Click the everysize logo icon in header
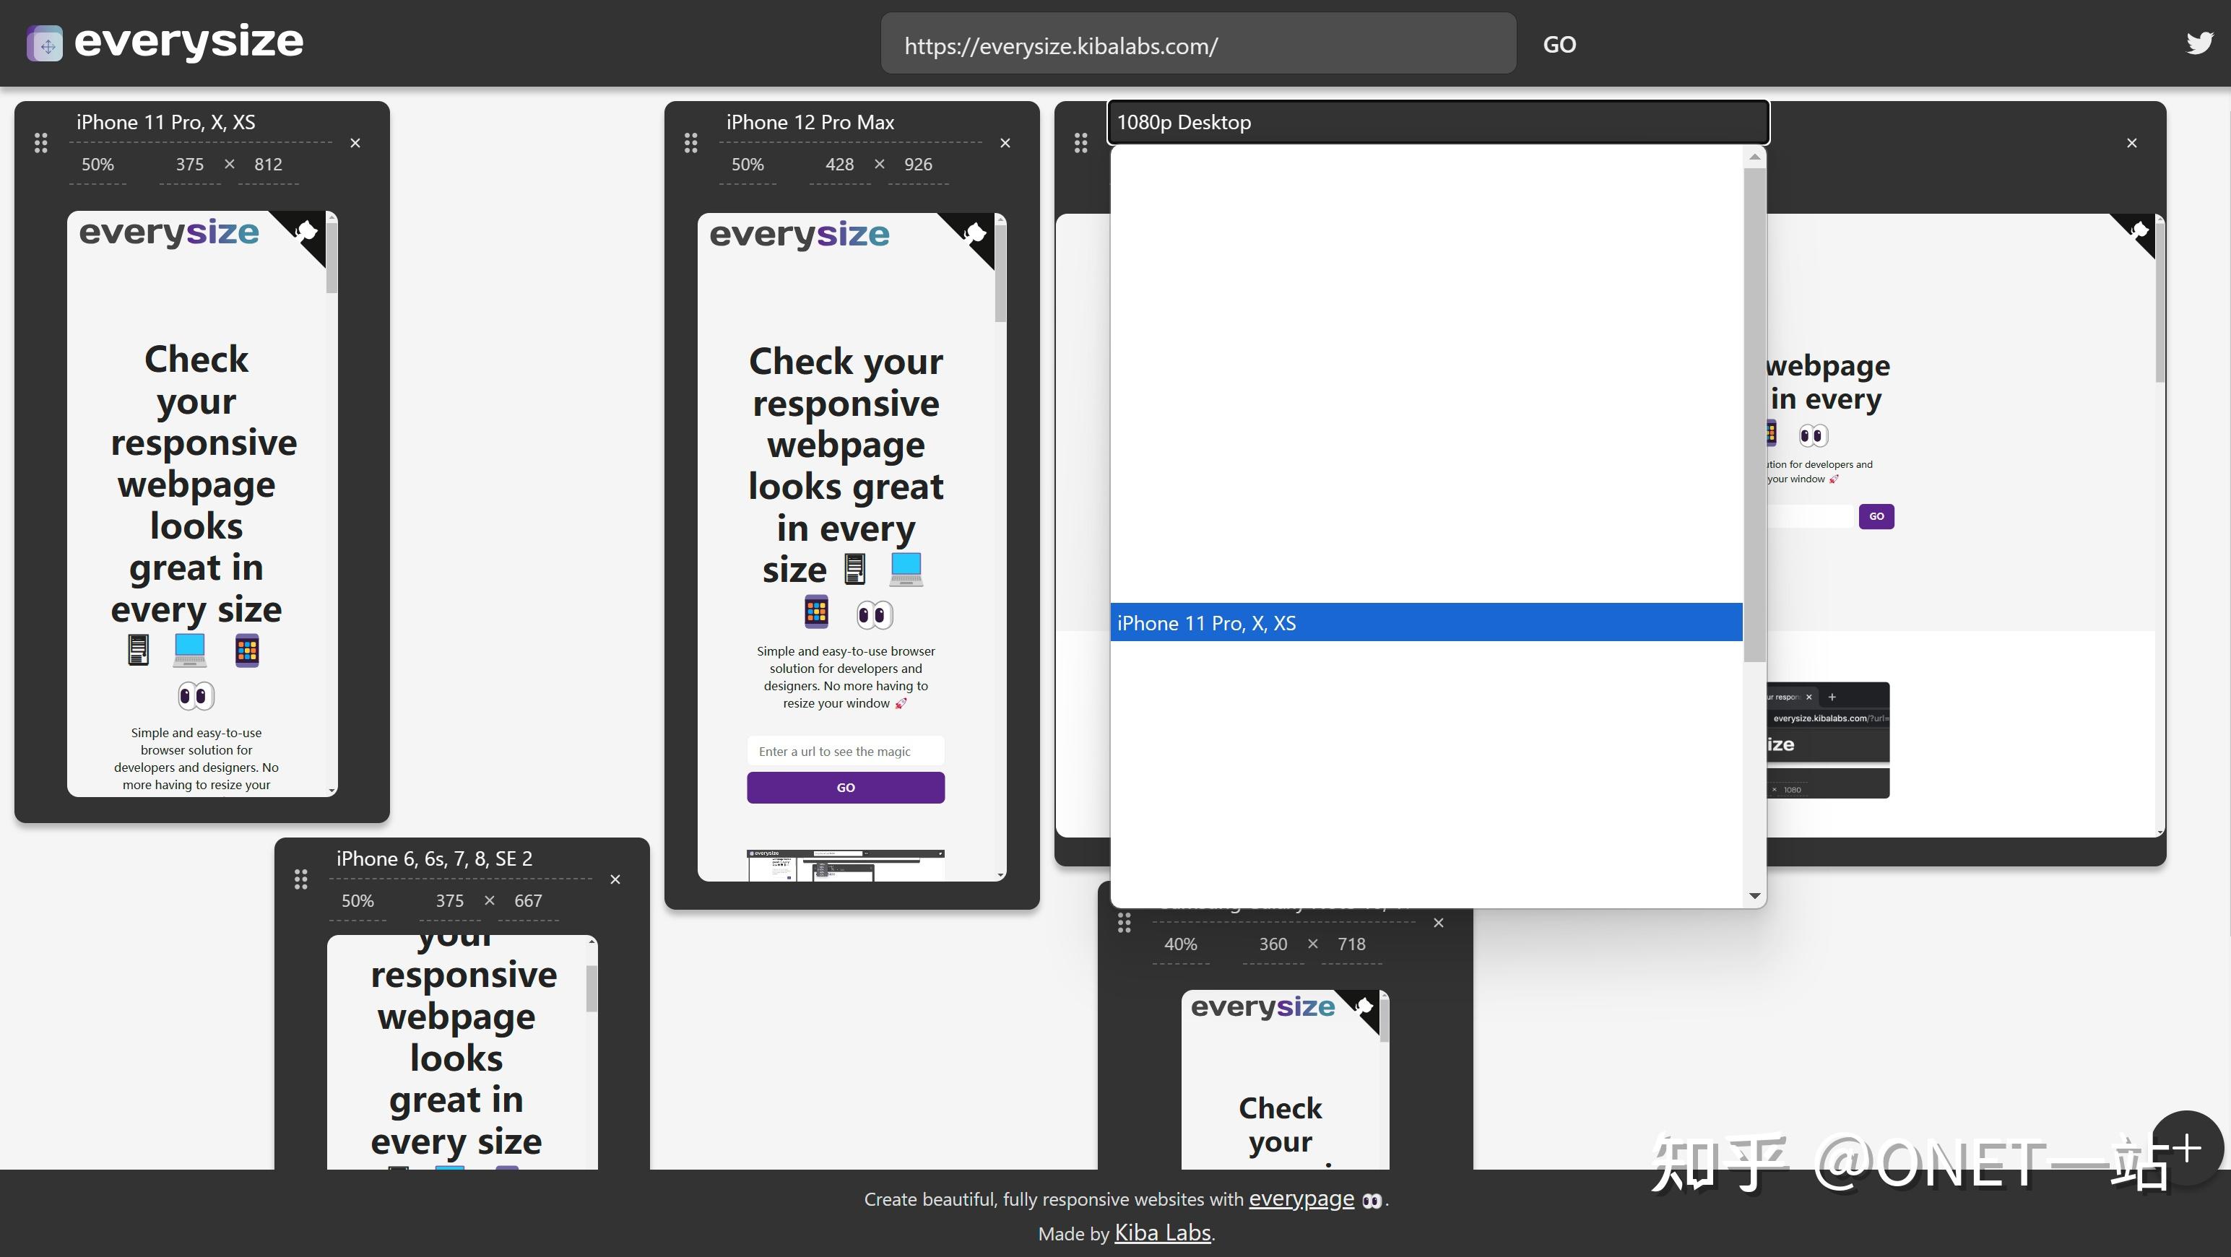Image resolution: width=2231 pixels, height=1257 pixels. tap(45, 43)
